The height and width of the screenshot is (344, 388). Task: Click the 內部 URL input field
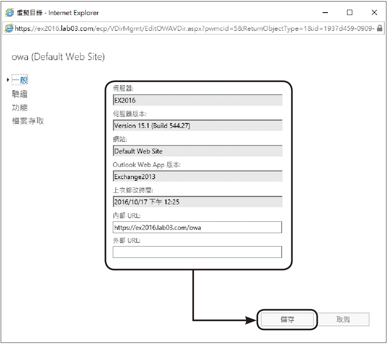[x=197, y=227]
